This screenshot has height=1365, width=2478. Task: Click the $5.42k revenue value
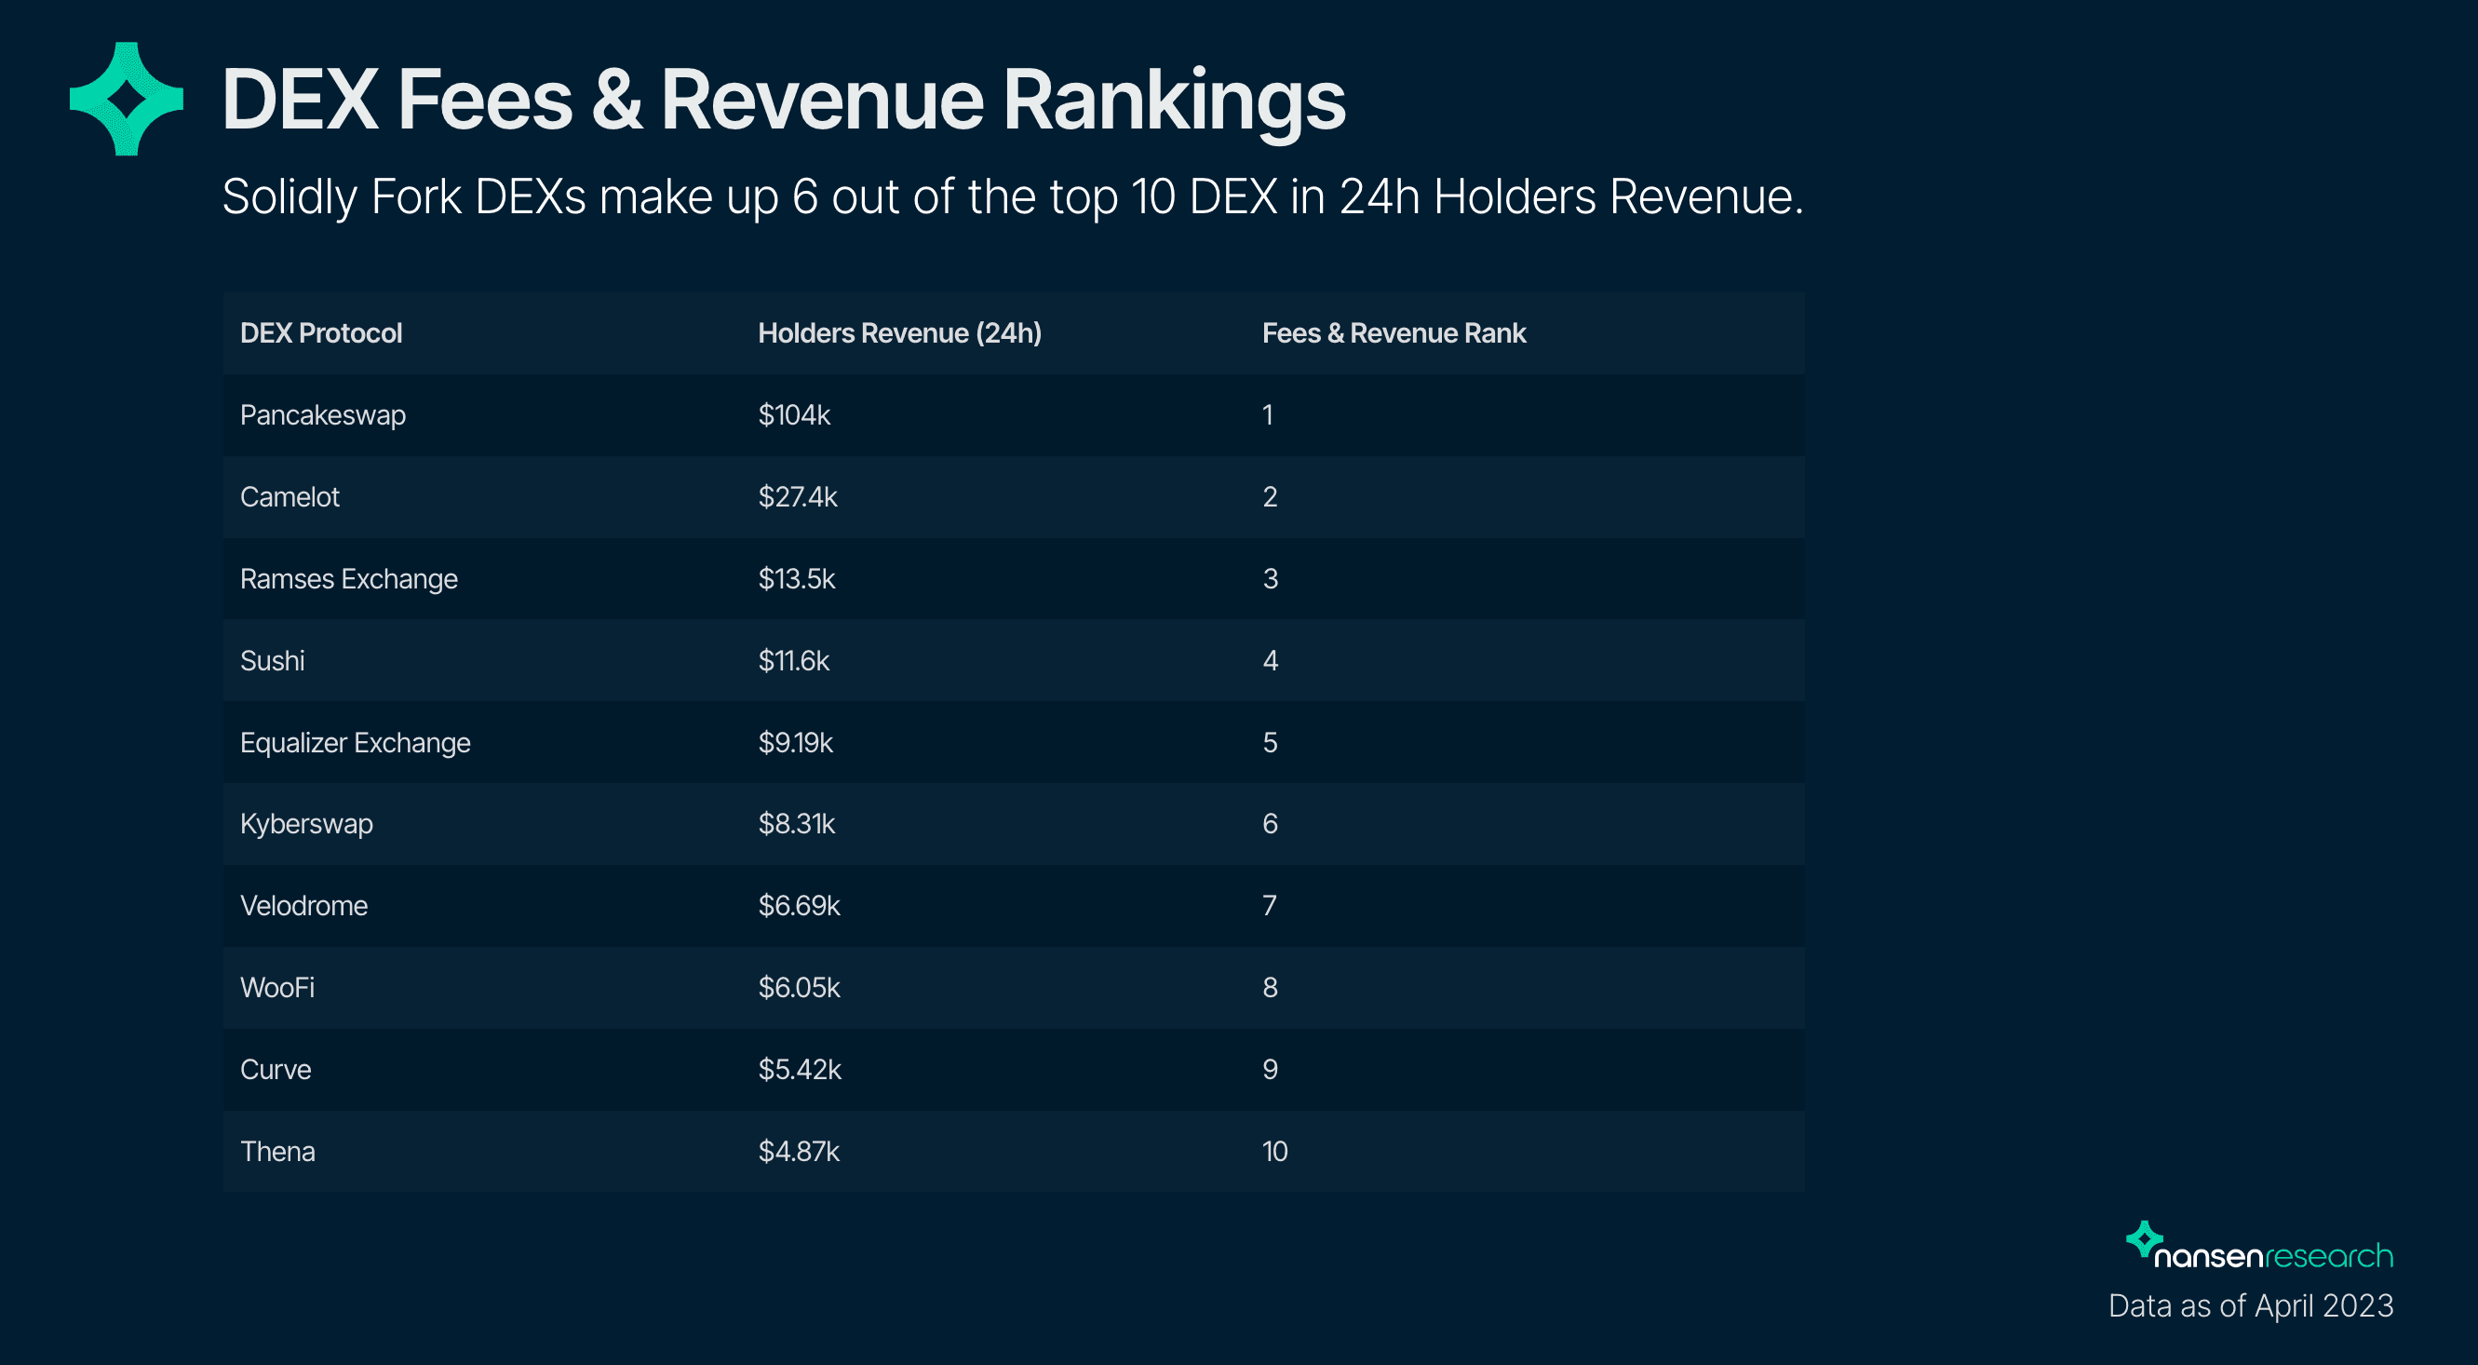click(800, 1070)
